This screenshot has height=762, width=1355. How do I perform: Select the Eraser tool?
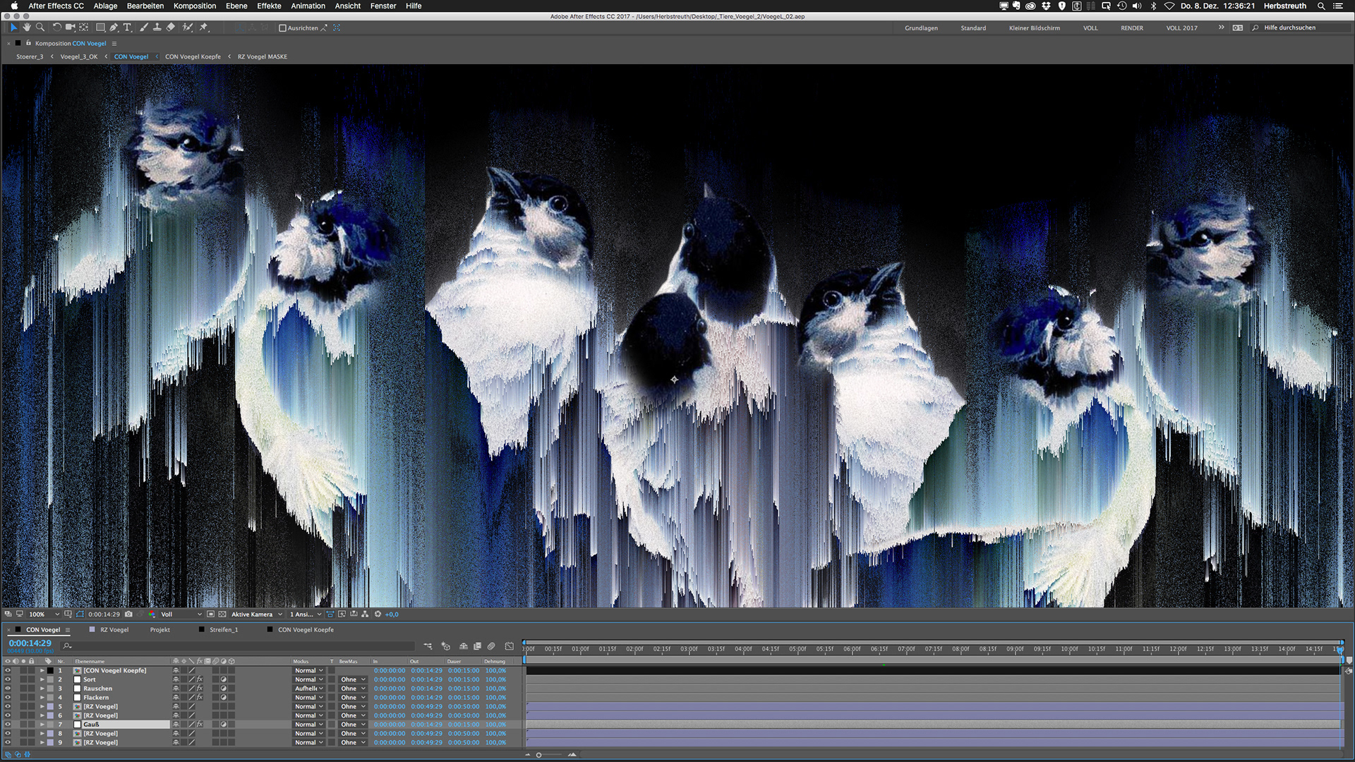[171, 28]
